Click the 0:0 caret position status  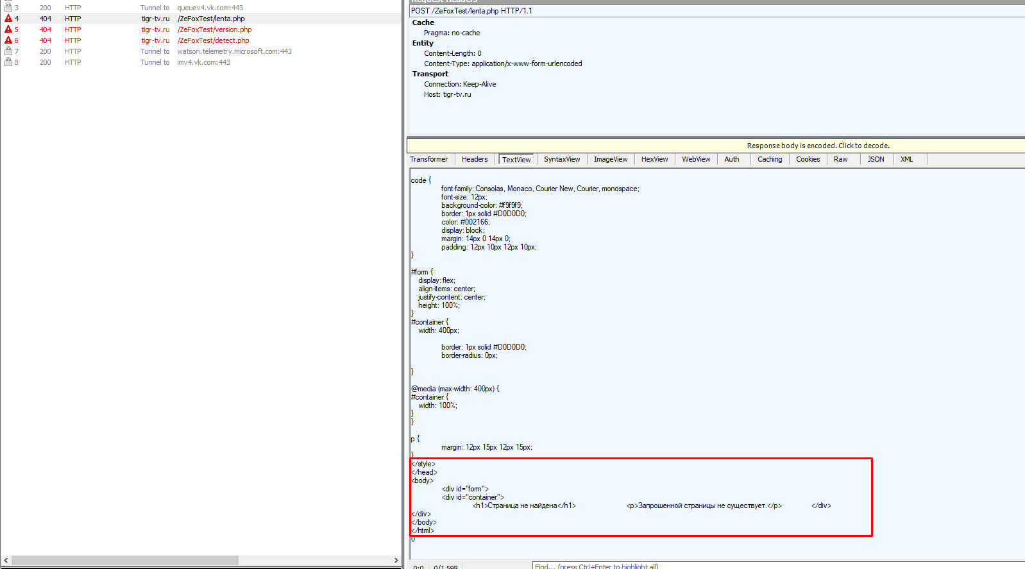click(x=418, y=566)
